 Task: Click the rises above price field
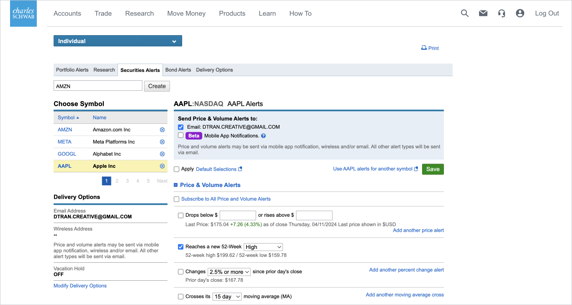pyautogui.click(x=314, y=215)
